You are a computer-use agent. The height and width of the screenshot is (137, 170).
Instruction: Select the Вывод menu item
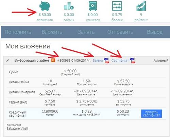155,32
